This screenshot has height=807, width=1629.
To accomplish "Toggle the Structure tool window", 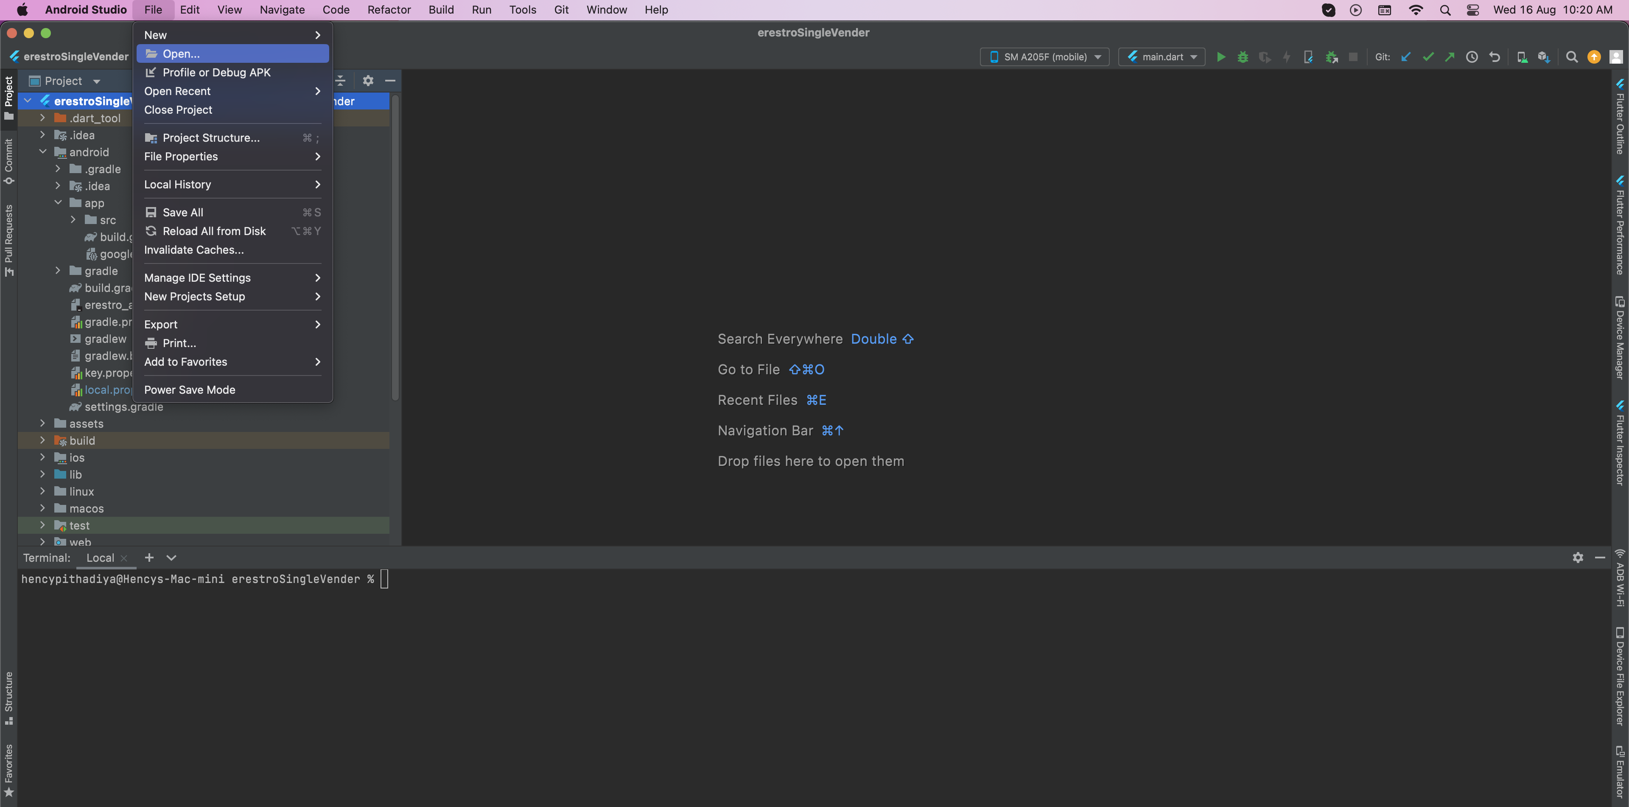I will (x=9, y=698).
